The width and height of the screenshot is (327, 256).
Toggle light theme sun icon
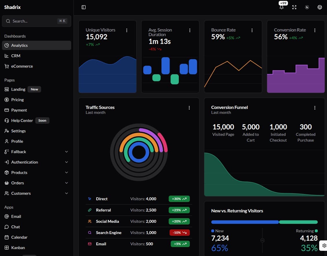307,7
